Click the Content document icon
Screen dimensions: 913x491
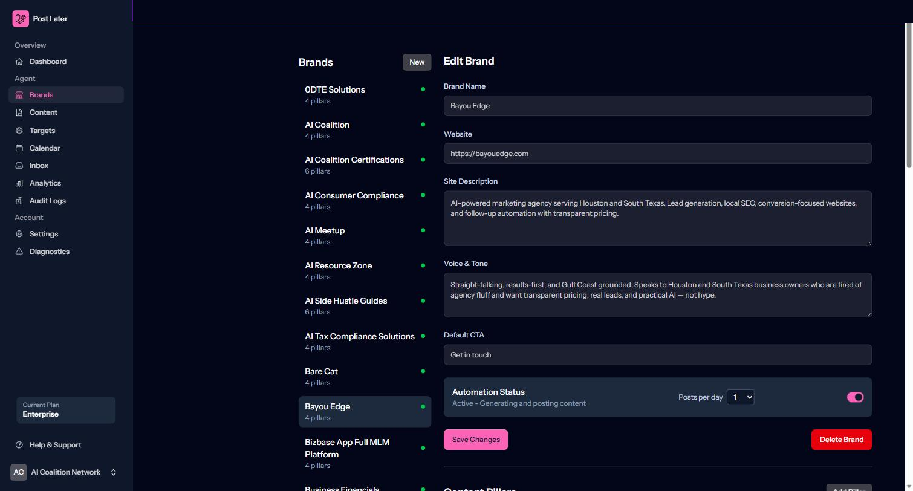pyautogui.click(x=19, y=112)
